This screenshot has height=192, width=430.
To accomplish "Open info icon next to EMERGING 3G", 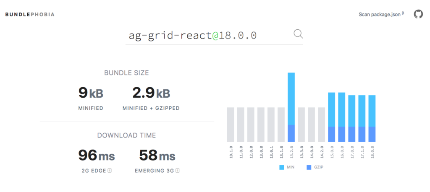I will point(178,171).
